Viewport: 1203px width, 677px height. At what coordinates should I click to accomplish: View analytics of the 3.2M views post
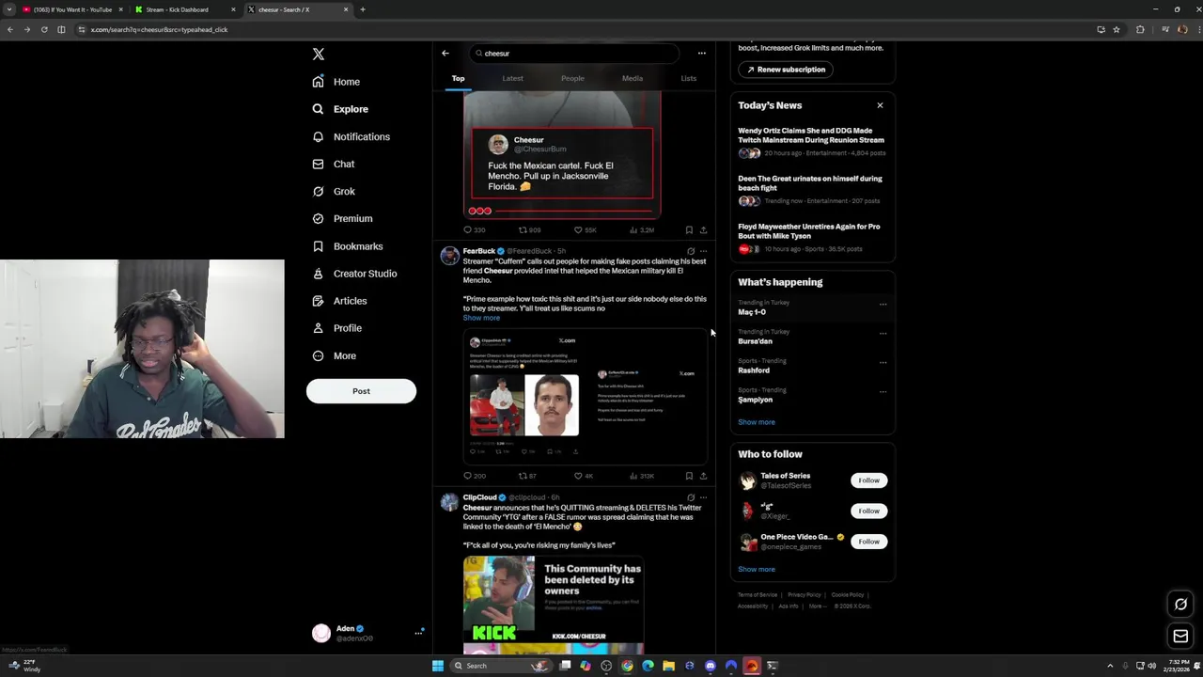642,230
